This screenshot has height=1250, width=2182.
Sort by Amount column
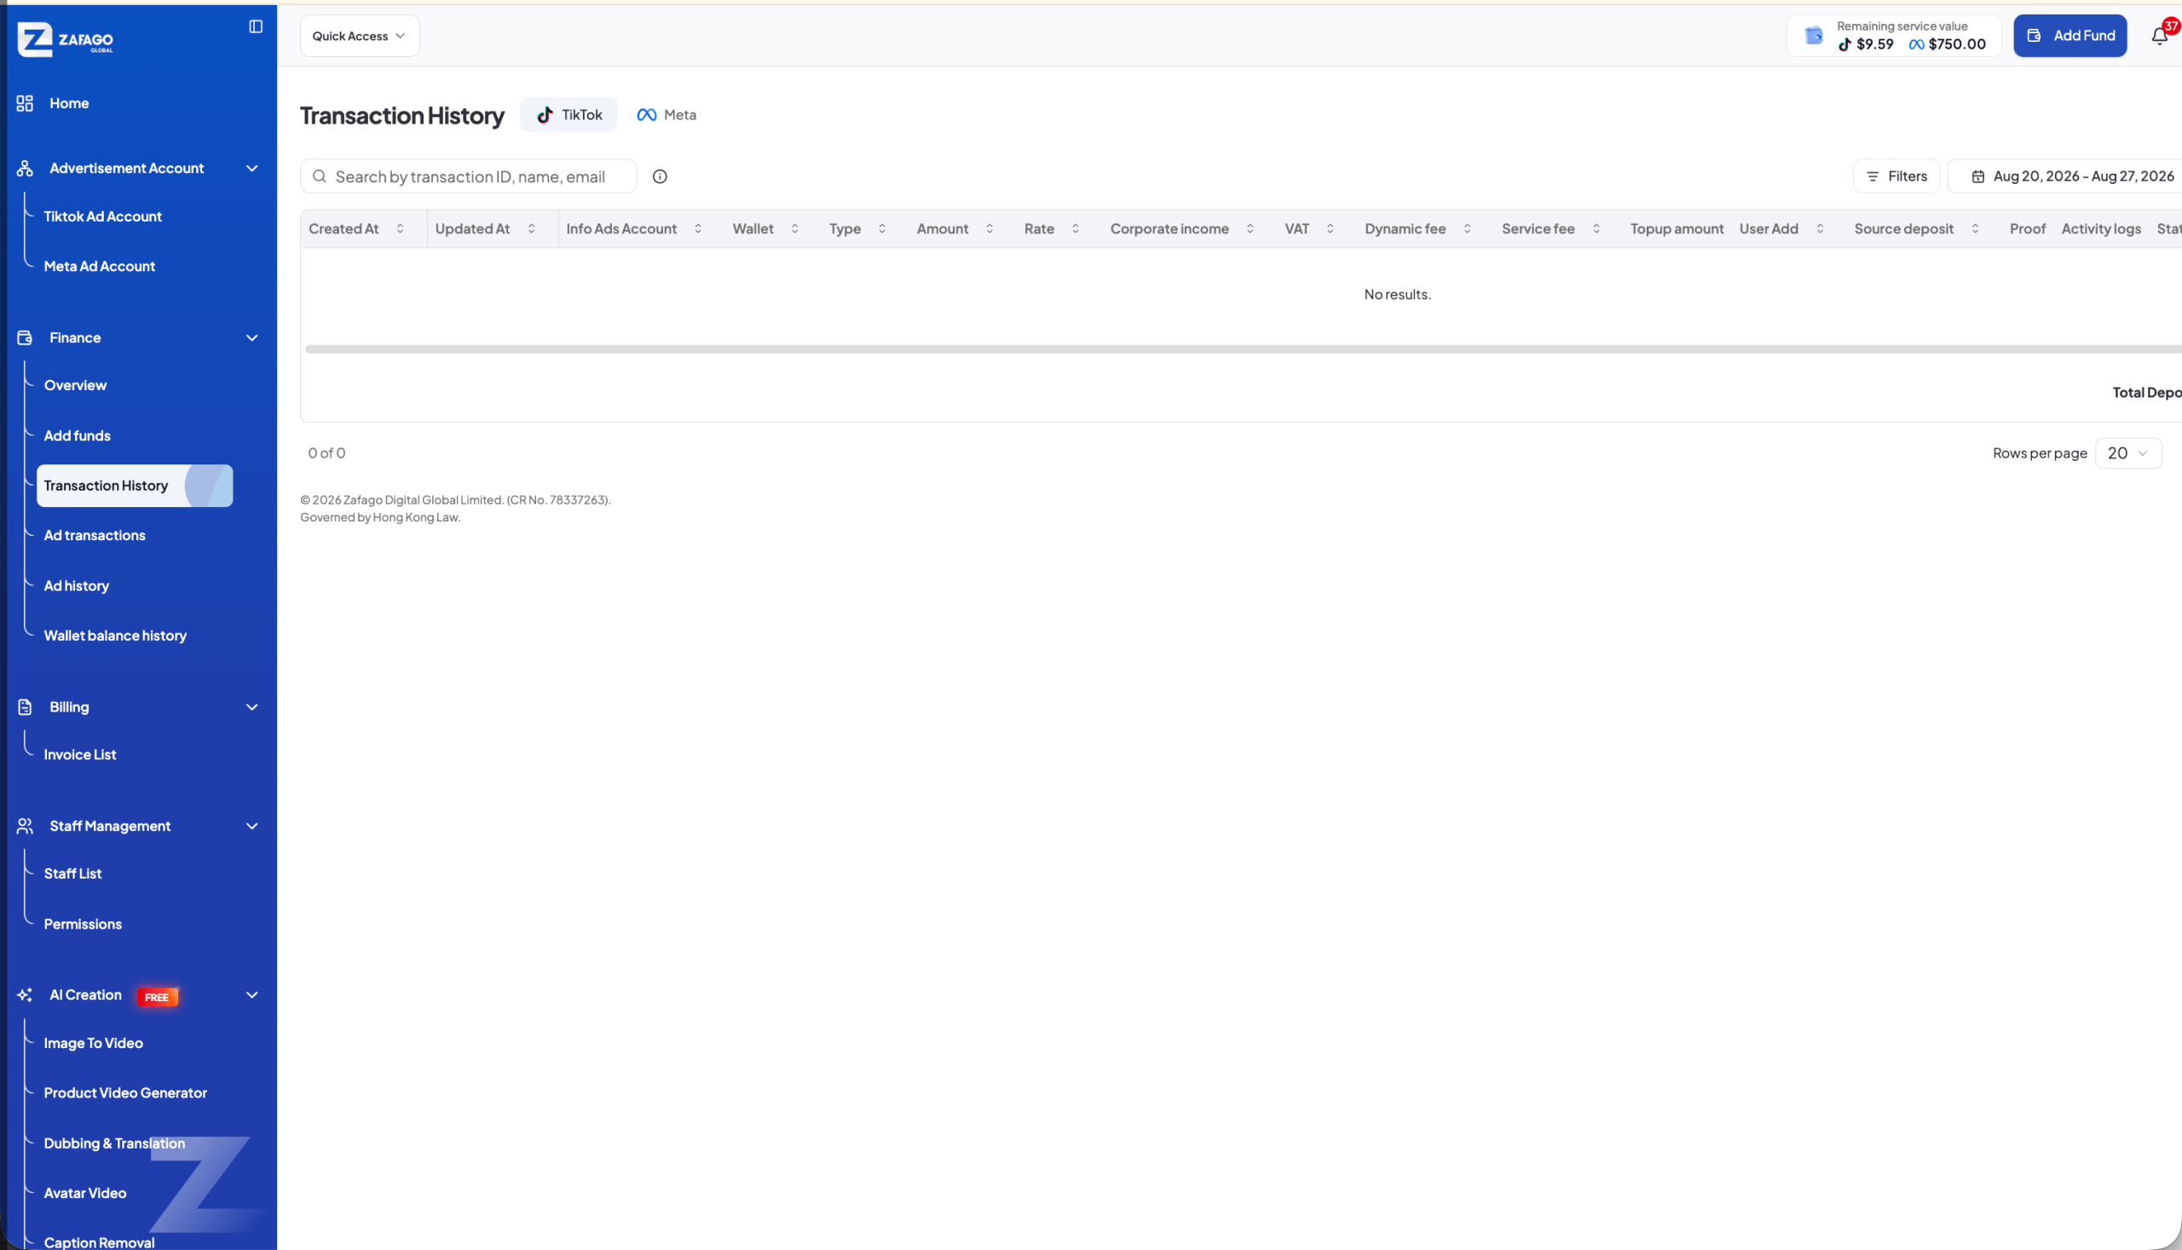tap(990, 229)
